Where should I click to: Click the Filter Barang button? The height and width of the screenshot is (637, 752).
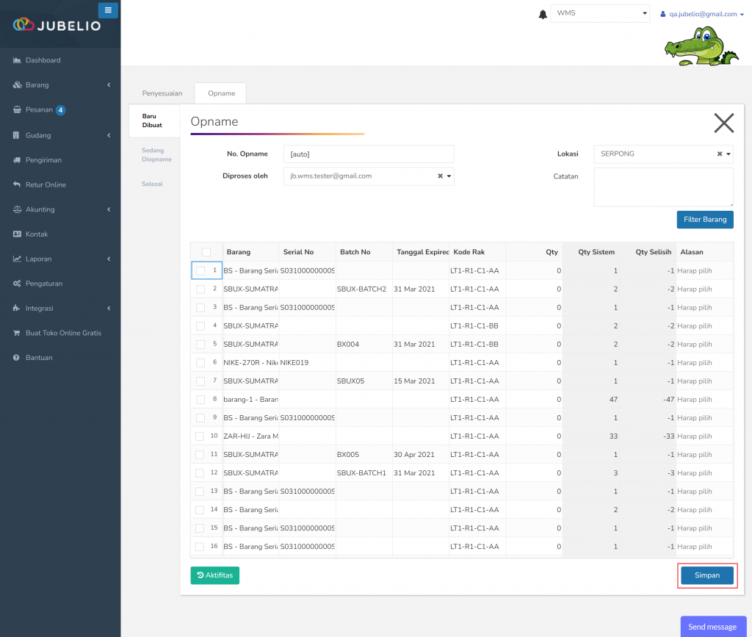[705, 220]
